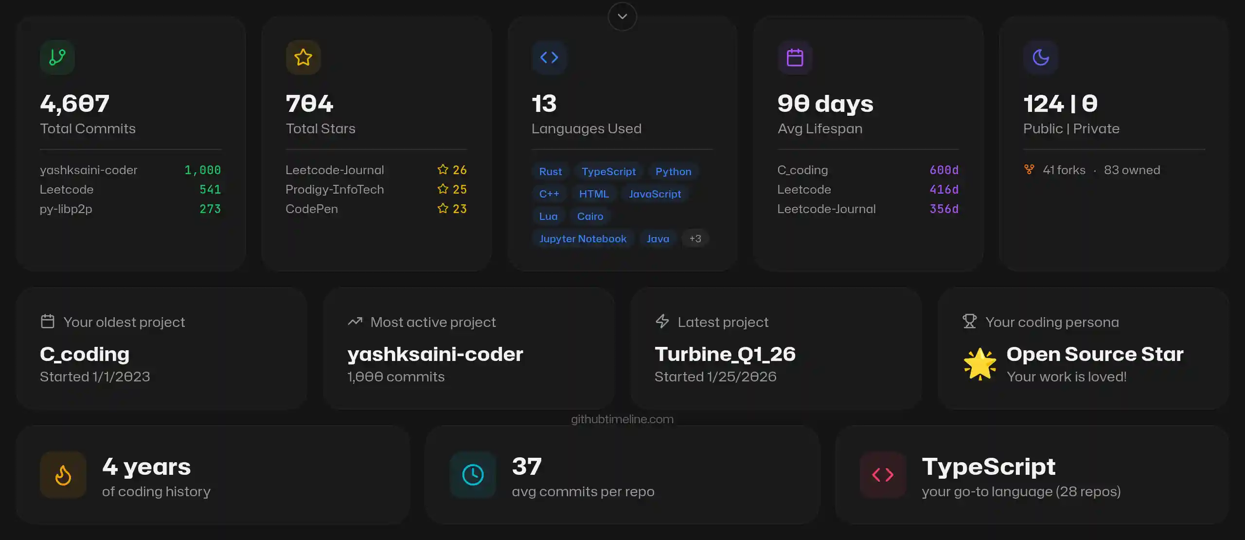1245x540 pixels.
Task: Open the Leetcode-Journal entry under Total Stars
Action: tap(335, 170)
